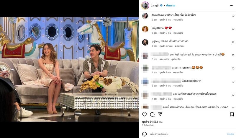This screenshot has height=138, width=236.
Task: Open the jangjit username link
Action: (x=155, y=5)
